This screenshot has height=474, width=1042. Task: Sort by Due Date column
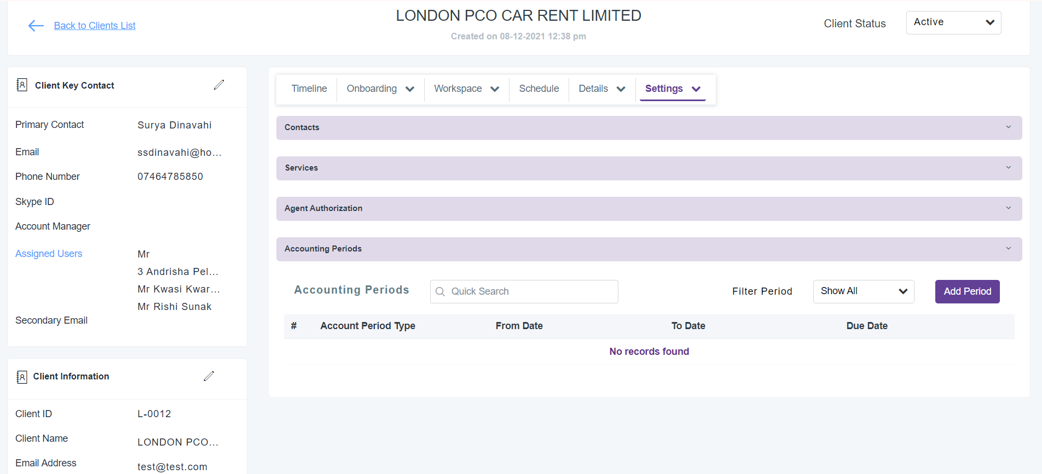[x=867, y=326]
